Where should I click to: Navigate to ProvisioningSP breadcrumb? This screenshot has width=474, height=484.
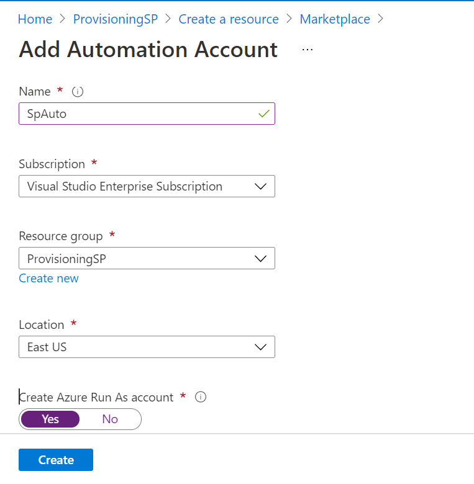pyautogui.click(x=116, y=19)
